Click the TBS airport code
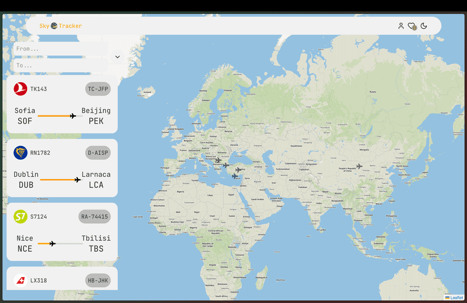The image size is (467, 303). click(96, 248)
